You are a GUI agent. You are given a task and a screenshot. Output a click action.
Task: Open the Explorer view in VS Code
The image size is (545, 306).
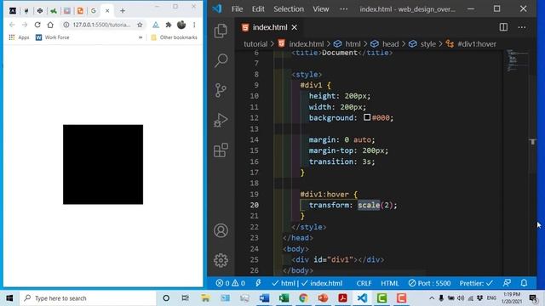pos(221,31)
